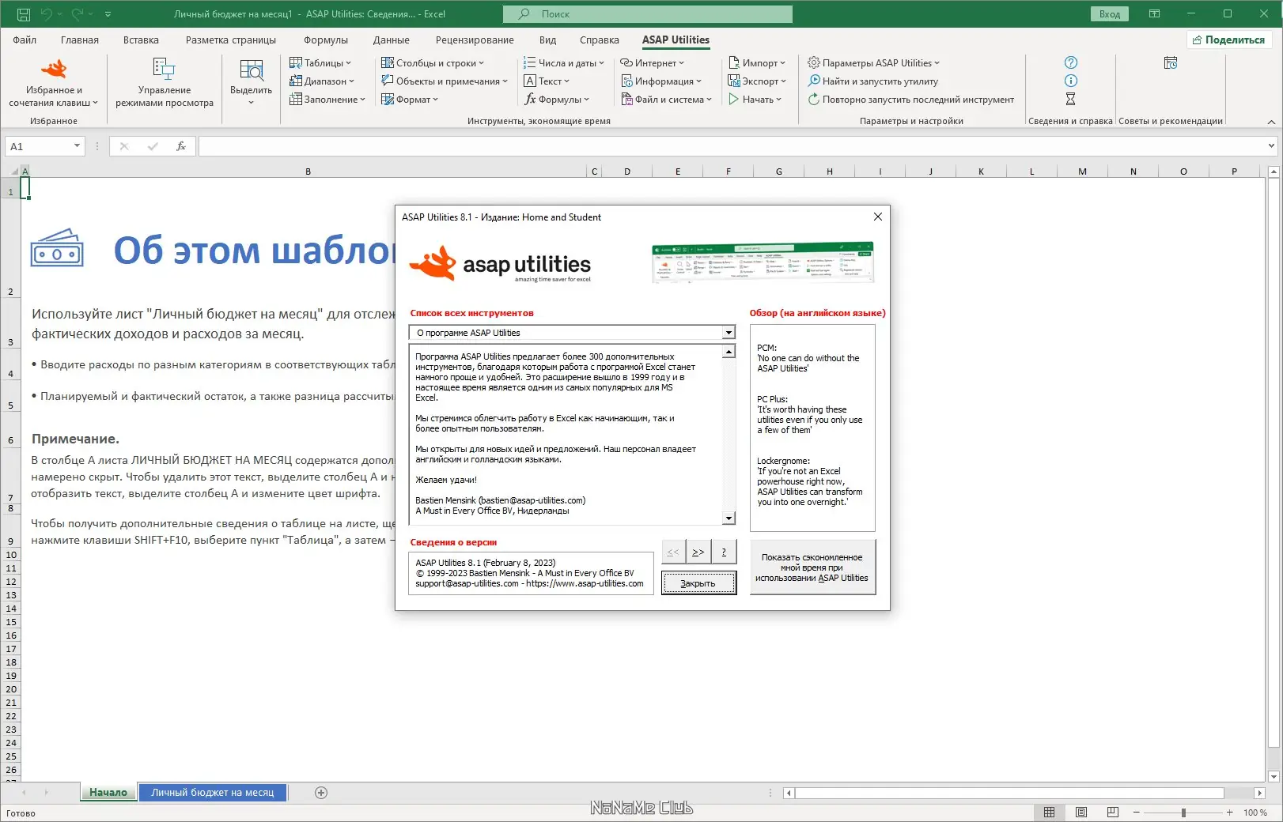
Task: Click the description scrollbar down arrow
Action: pyautogui.click(x=729, y=518)
